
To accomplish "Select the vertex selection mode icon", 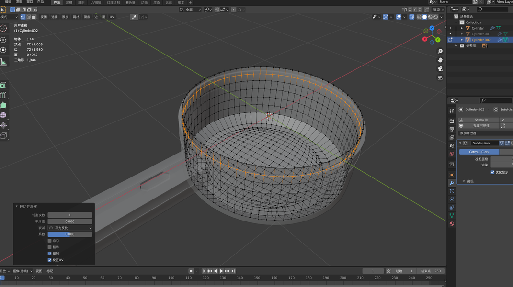I will (x=23, y=17).
